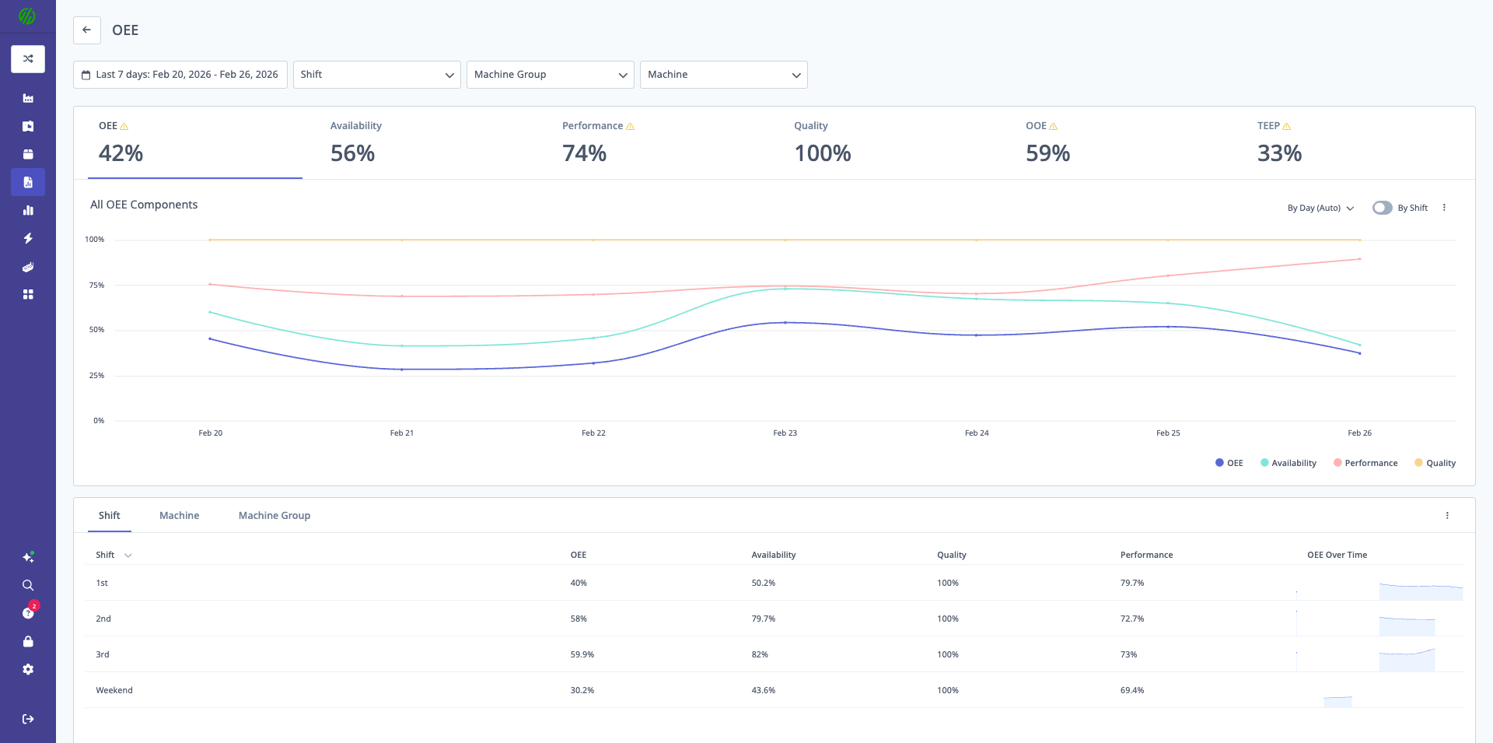Click the magnifying glass search icon

tap(28, 585)
